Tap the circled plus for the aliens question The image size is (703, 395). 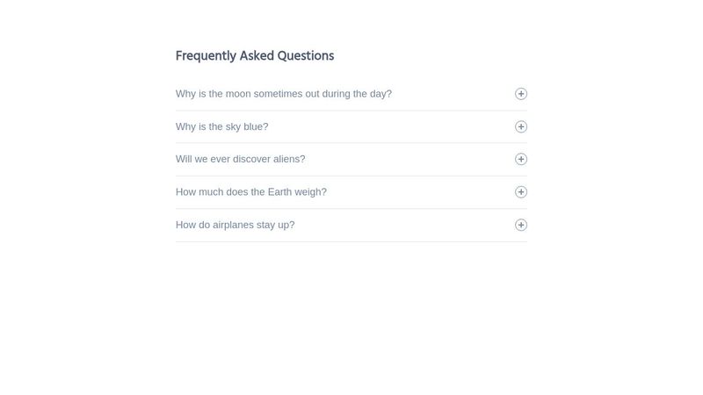(520, 159)
